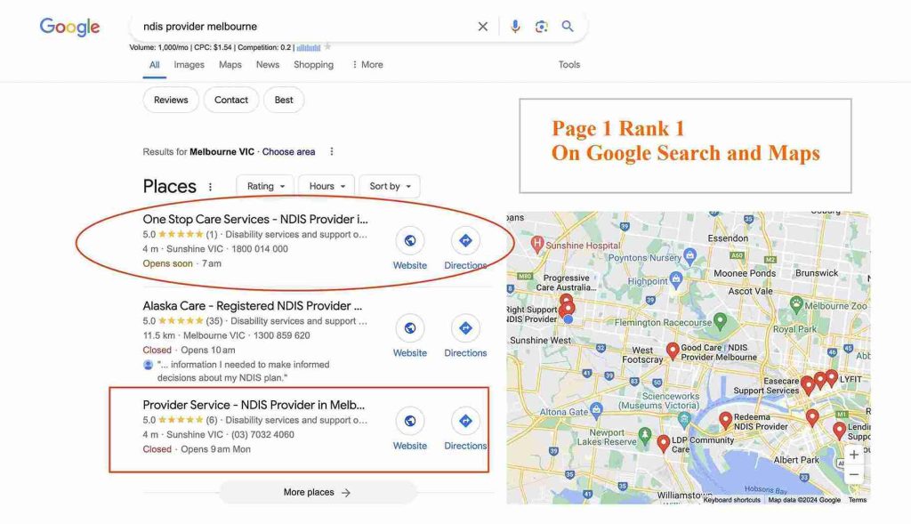Click the Good Care NDIS map pin
Screen dimensions: 911x524
(673, 351)
